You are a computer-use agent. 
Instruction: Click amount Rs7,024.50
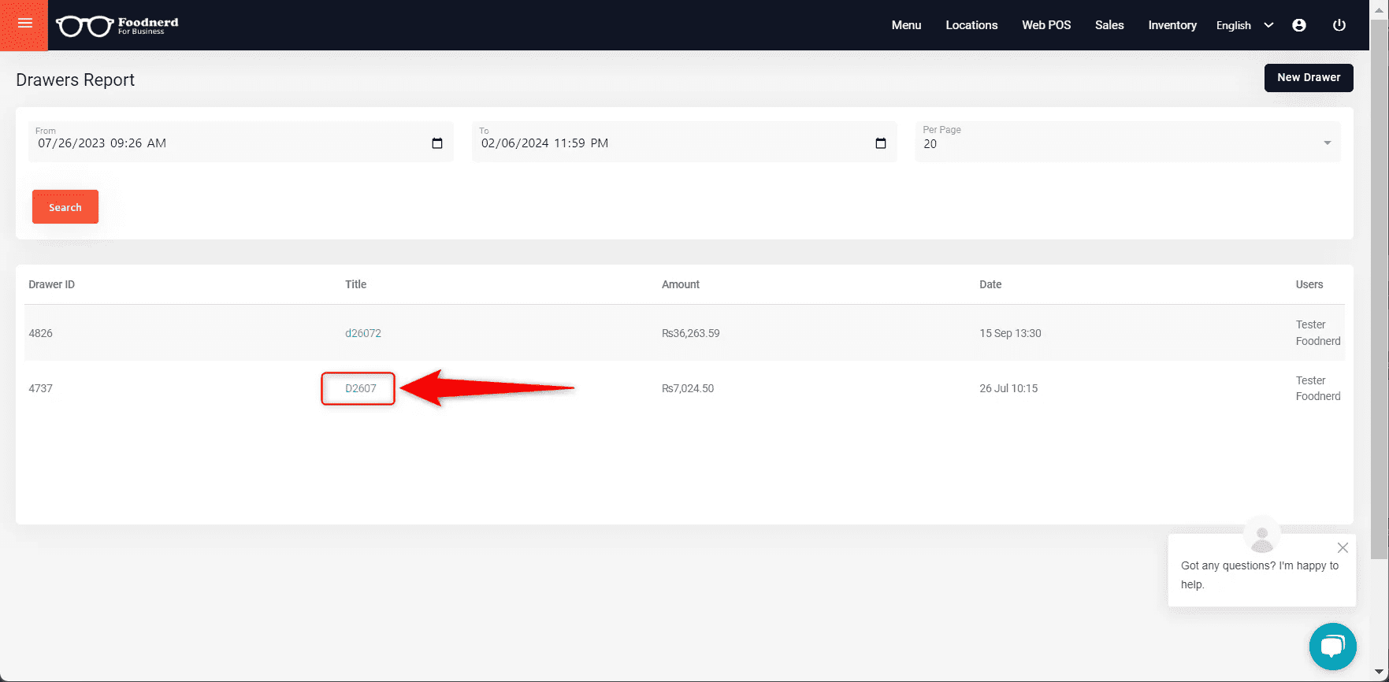point(688,388)
